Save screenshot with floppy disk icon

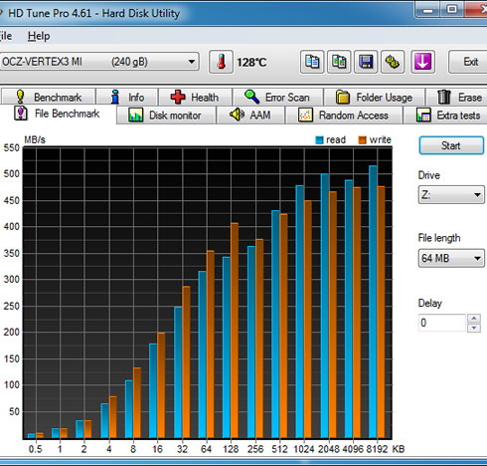pyautogui.click(x=366, y=62)
